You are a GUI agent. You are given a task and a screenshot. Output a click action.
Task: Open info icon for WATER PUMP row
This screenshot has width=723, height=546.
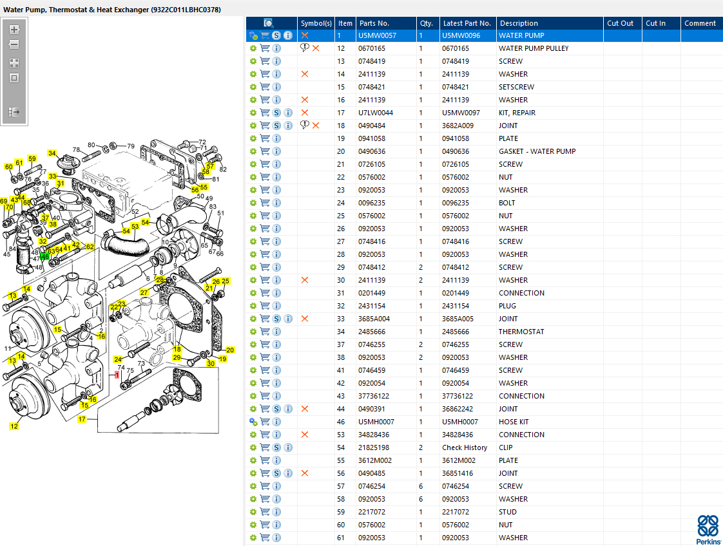click(288, 35)
